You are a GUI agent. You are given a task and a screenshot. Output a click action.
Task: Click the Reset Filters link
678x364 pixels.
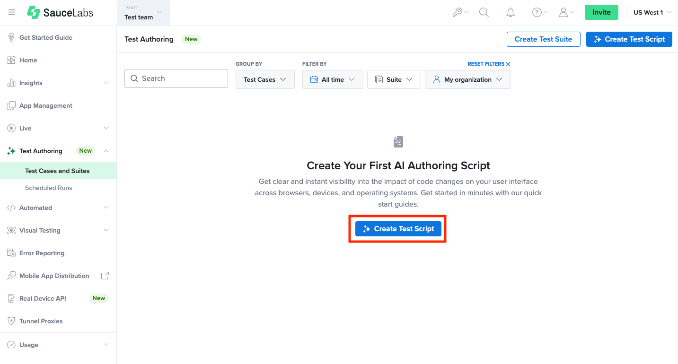click(x=489, y=64)
